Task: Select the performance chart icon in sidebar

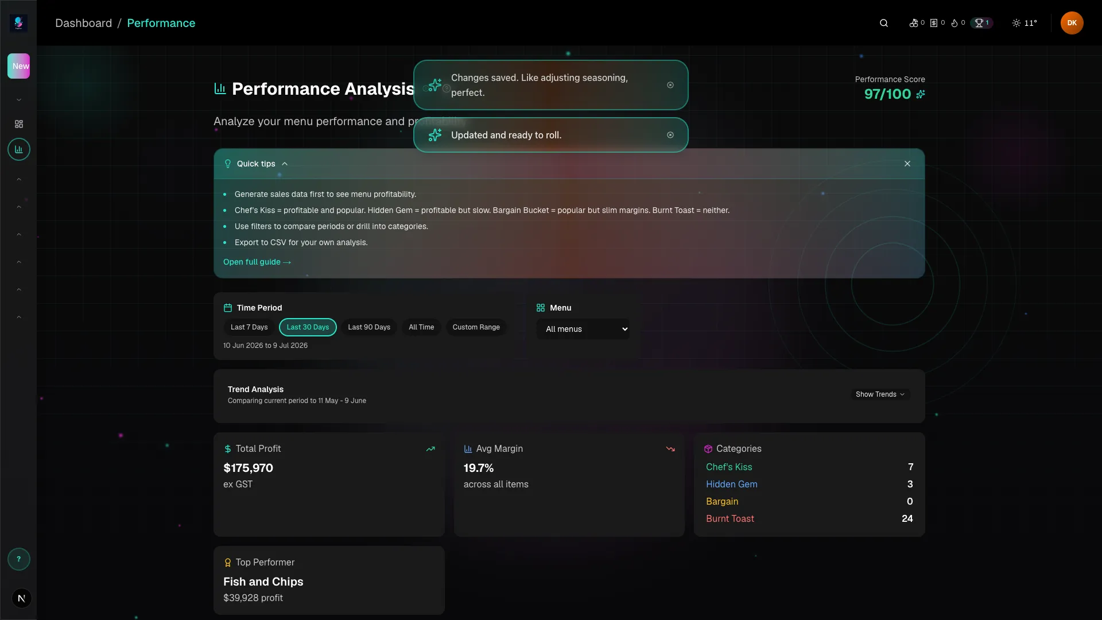Action: click(19, 149)
